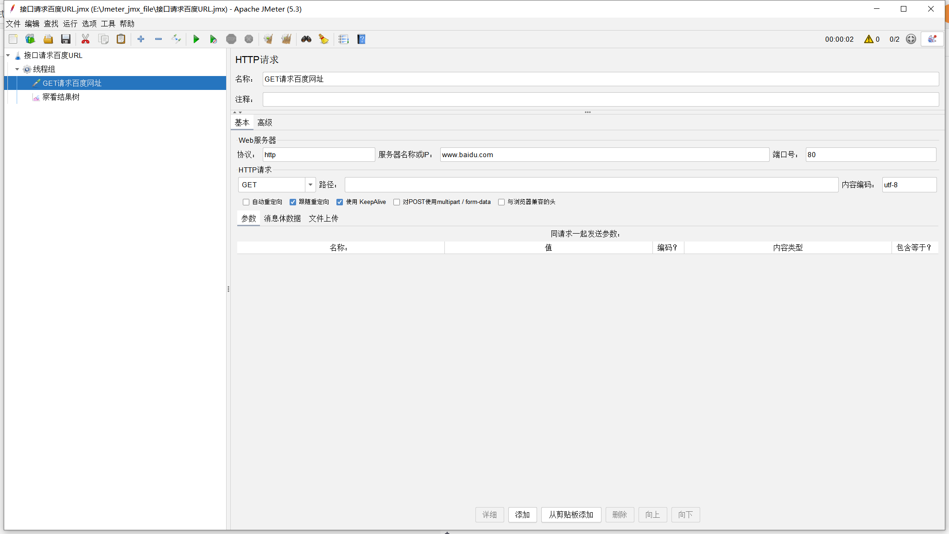The height and width of the screenshot is (534, 949).
Task: Collapse the 线程组 tree node
Action: 18,69
